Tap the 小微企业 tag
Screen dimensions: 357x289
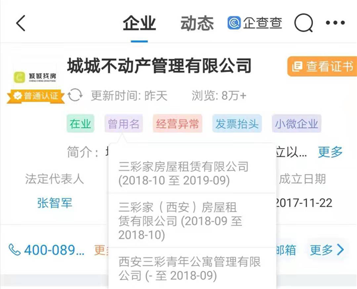pos(296,124)
